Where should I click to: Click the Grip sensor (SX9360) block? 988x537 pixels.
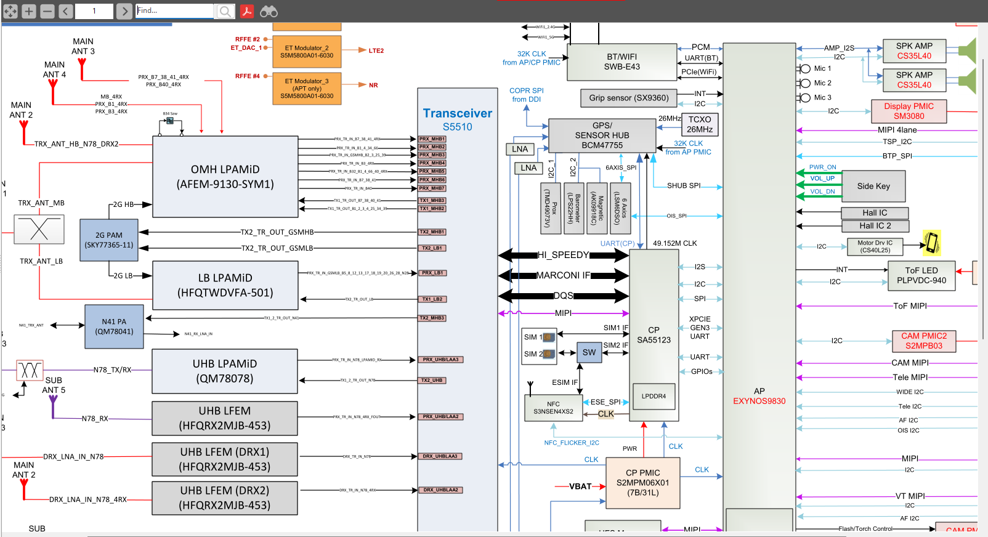tap(629, 98)
